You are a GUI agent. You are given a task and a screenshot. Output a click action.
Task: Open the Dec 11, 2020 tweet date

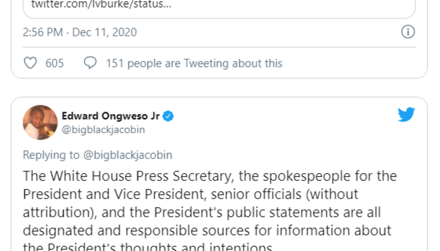[106, 32]
